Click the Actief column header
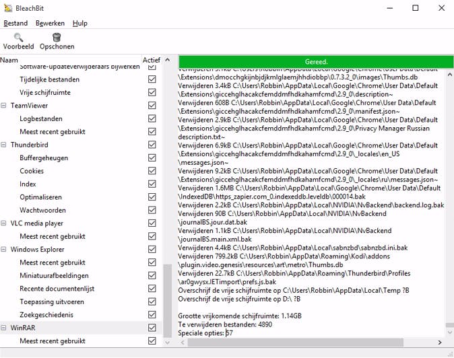The image size is (454, 358). point(152,60)
